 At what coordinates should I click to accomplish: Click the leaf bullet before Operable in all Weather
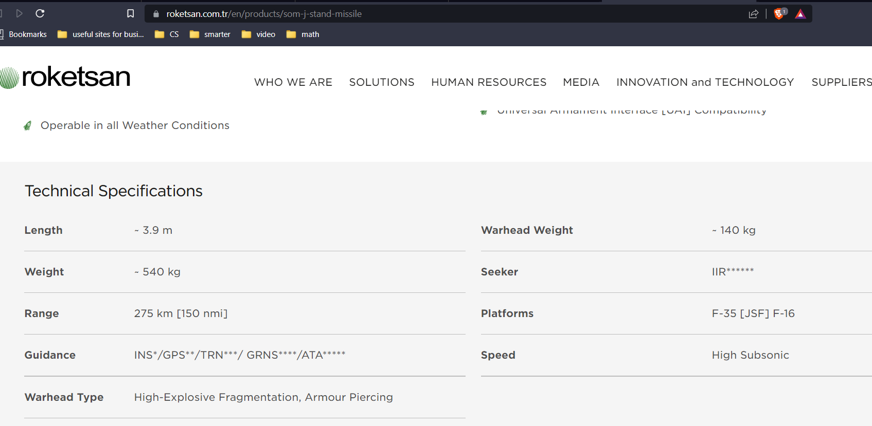click(28, 126)
